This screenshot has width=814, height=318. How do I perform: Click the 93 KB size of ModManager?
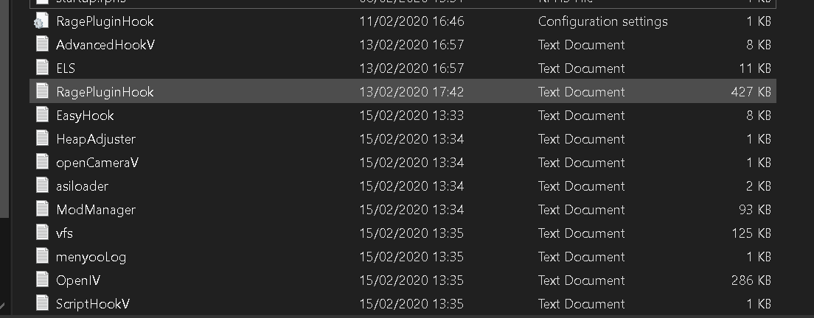(x=754, y=210)
